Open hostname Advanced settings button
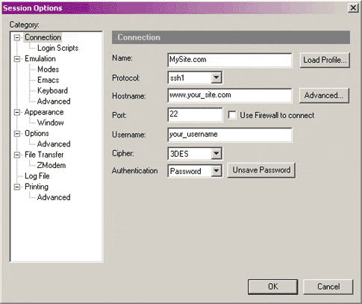Screen dimensions: 362x304 [324, 96]
